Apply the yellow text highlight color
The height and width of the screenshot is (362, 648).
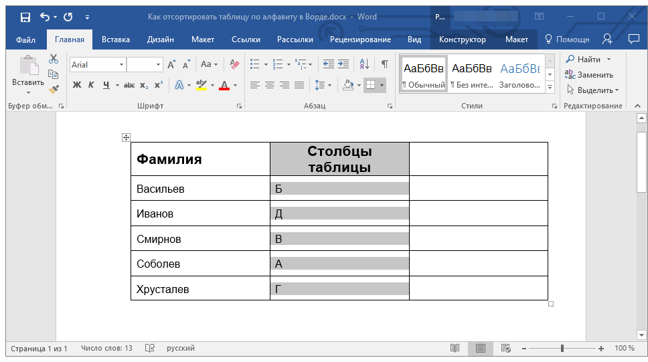(x=201, y=85)
